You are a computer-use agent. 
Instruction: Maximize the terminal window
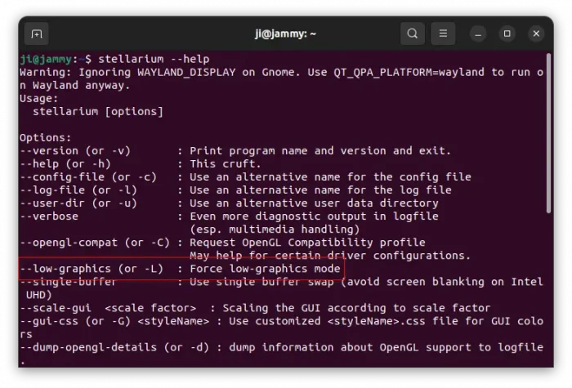(x=507, y=33)
